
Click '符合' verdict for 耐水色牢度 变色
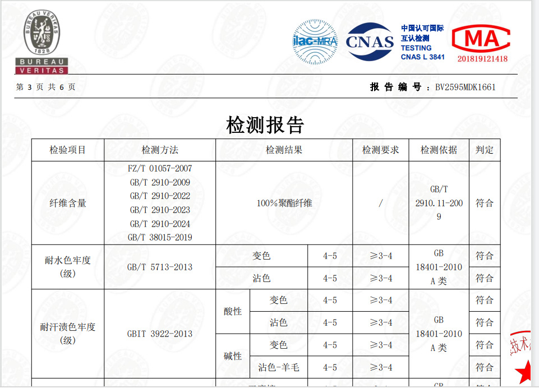tap(485, 256)
